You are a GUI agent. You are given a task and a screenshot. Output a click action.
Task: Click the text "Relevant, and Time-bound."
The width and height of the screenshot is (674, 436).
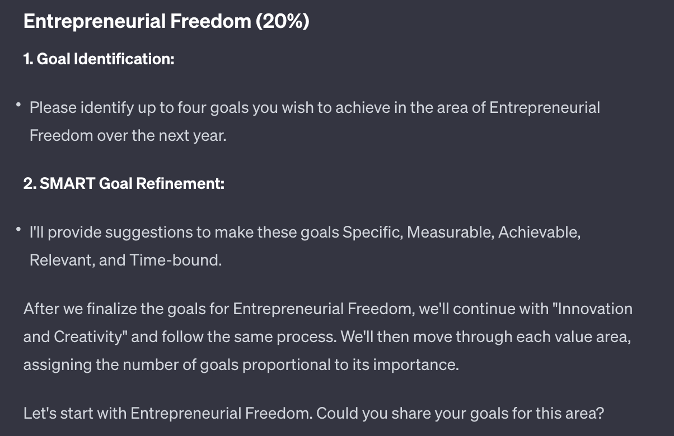tap(125, 260)
